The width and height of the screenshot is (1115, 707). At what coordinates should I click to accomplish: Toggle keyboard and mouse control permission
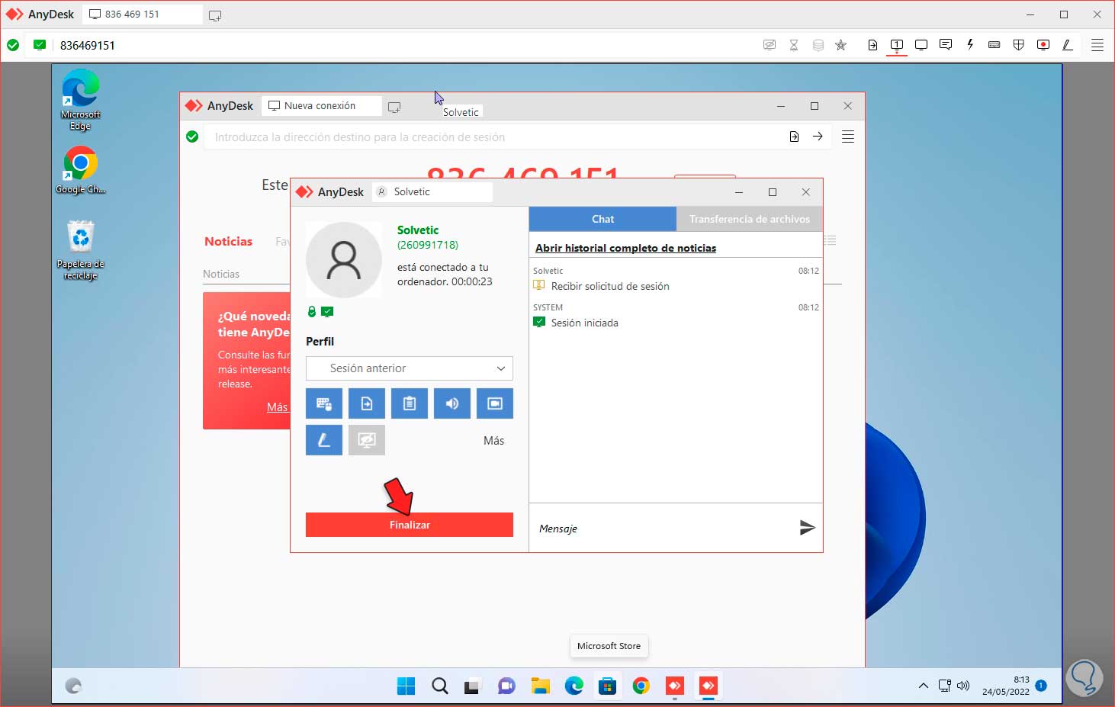(x=324, y=403)
